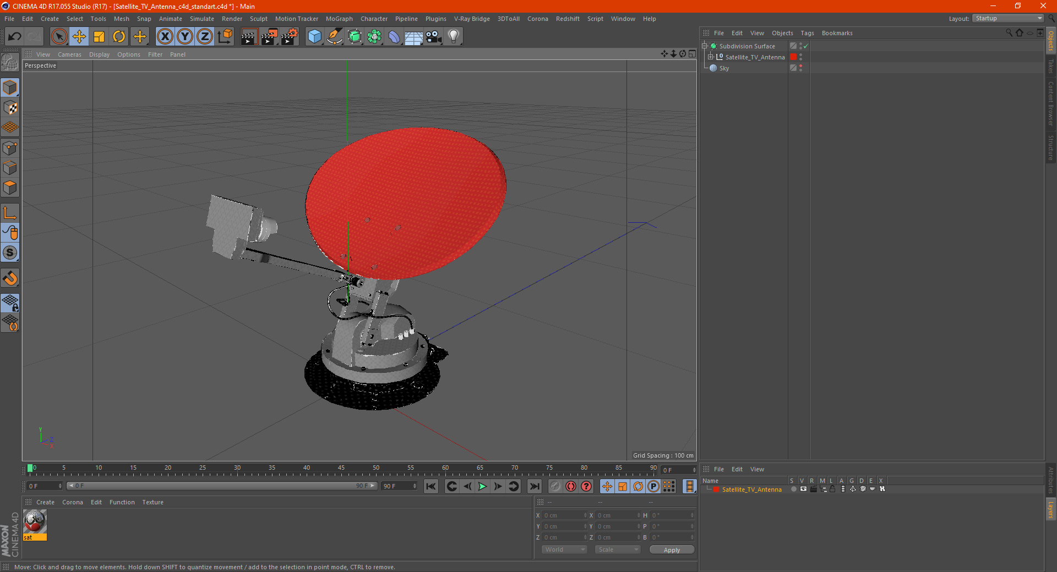Open the Scale mode dropdown
Image resolution: width=1057 pixels, height=572 pixels.
(618, 549)
